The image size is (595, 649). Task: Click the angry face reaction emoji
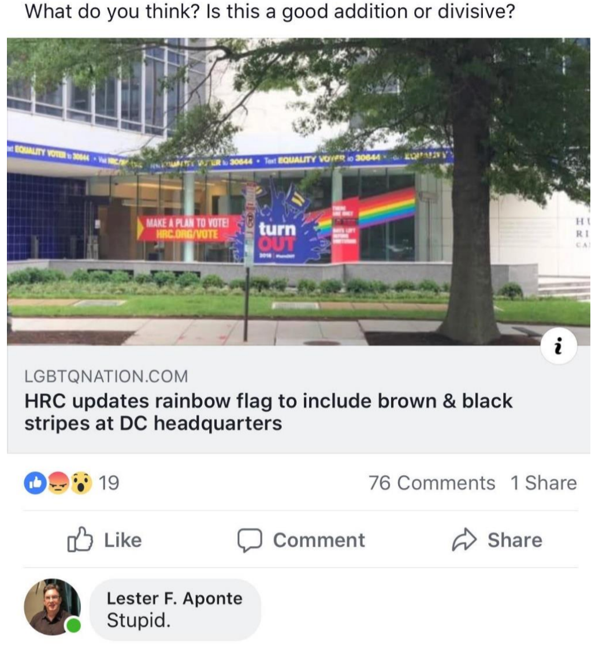(59, 483)
